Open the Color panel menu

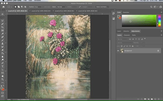[x=161, y=12]
